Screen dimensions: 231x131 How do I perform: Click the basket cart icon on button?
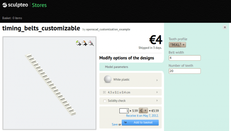point(125,122)
